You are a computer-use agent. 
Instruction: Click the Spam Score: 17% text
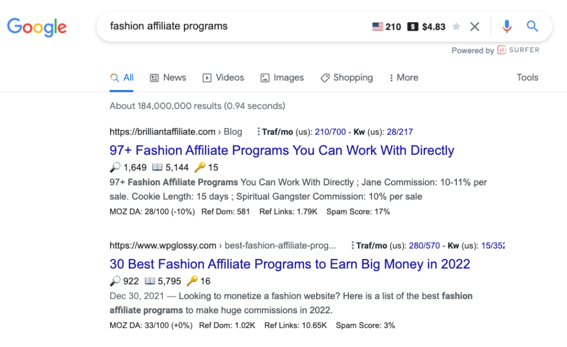tap(358, 212)
